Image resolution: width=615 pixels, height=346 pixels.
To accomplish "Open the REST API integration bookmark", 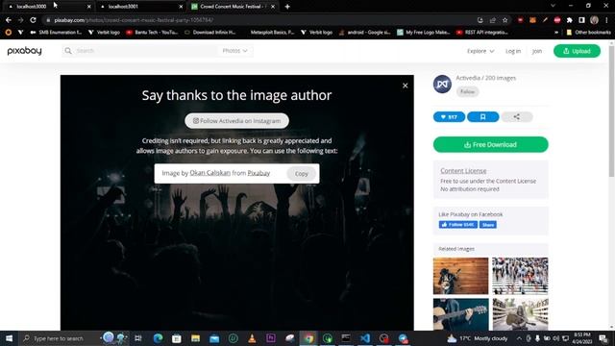I will (x=482, y=32).
